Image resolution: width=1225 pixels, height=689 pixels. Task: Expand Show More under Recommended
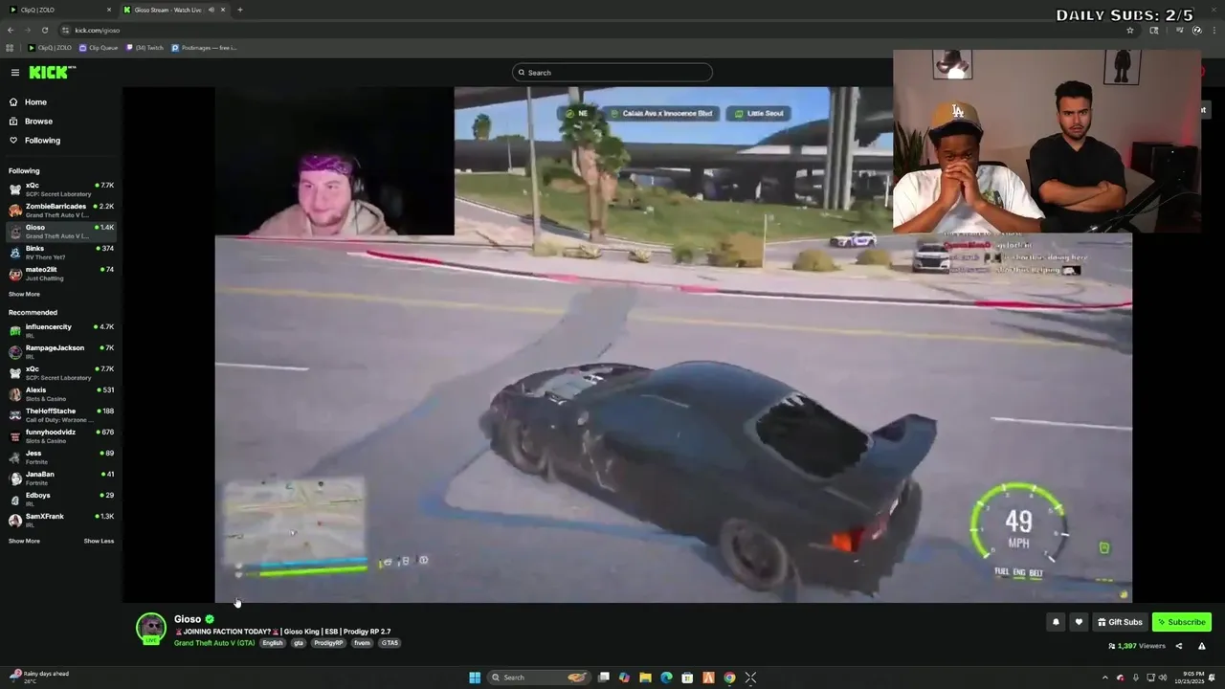tap(25, 542)
